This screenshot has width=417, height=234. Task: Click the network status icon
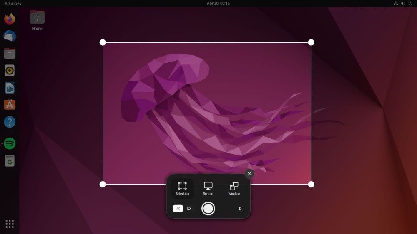[396, 3]
